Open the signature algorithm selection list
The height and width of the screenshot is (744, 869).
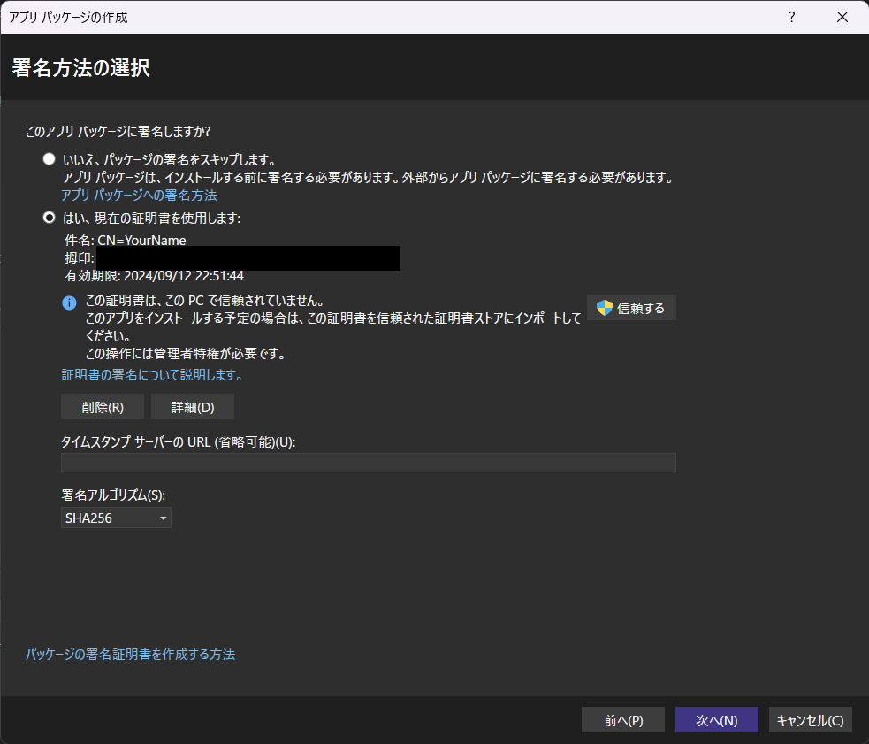(116, 518)
